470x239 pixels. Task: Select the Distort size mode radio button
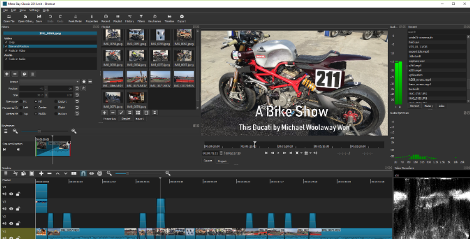tap(56, 101)
